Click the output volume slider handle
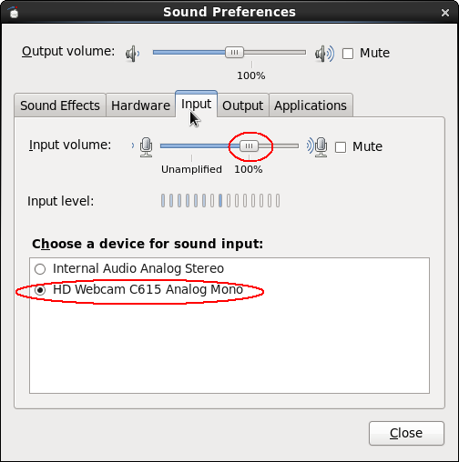The width and height of the screenshot is (459, 462). (234, 53)
